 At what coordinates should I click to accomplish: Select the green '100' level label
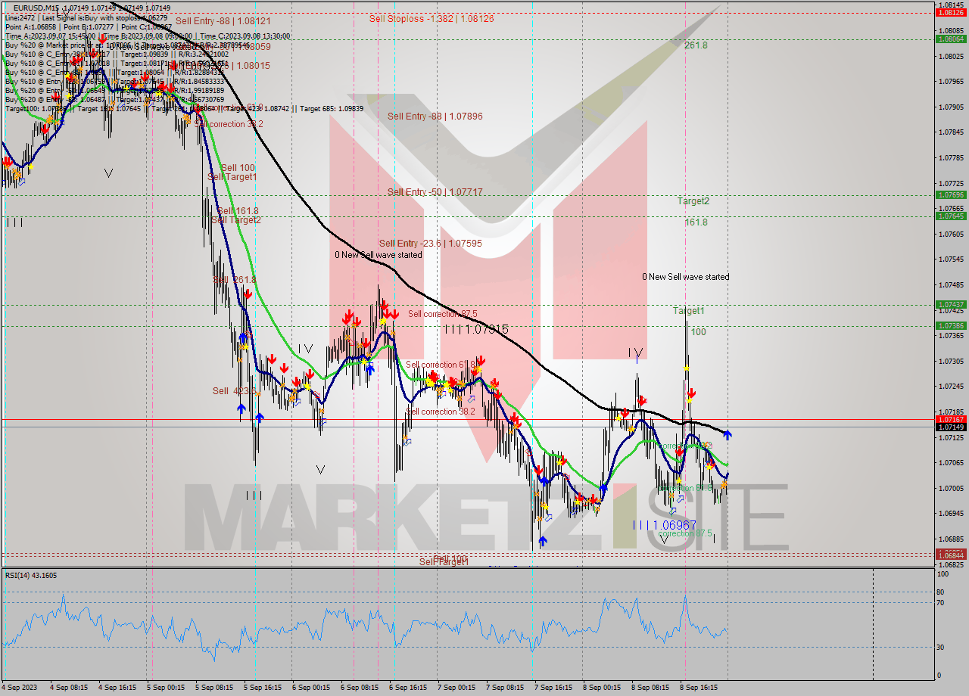pos(698,332)
